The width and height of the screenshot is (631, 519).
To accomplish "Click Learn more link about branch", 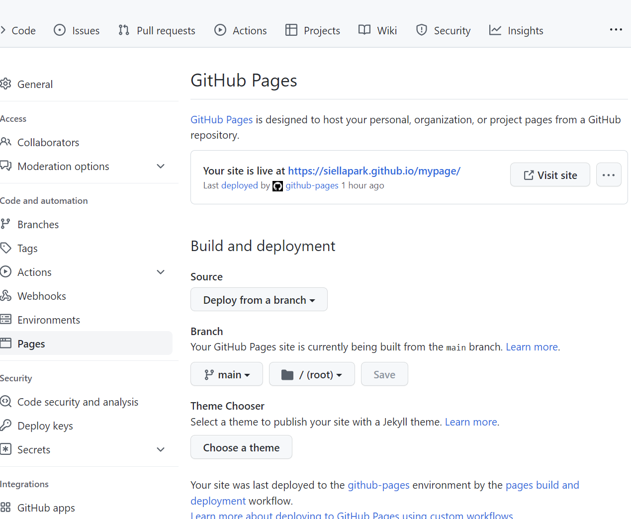I will click(x=532, y=347).
